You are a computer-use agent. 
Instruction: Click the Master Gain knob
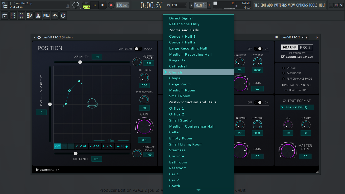click(288, 151)
